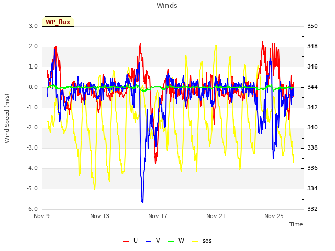
Task: Click the 350 right axis value
Action: click(312, 26)
